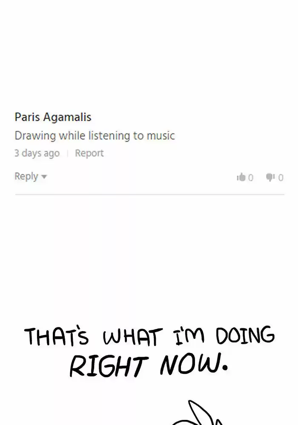Expand the arrow beside Reply
This screenshot has width=298, height=425.
tap(44, 177)
